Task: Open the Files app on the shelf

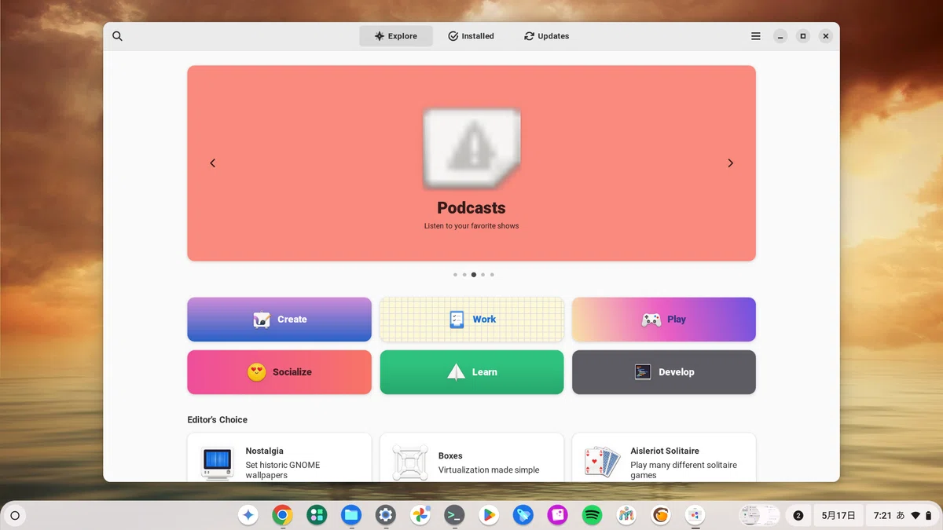Action: (350, 515)
